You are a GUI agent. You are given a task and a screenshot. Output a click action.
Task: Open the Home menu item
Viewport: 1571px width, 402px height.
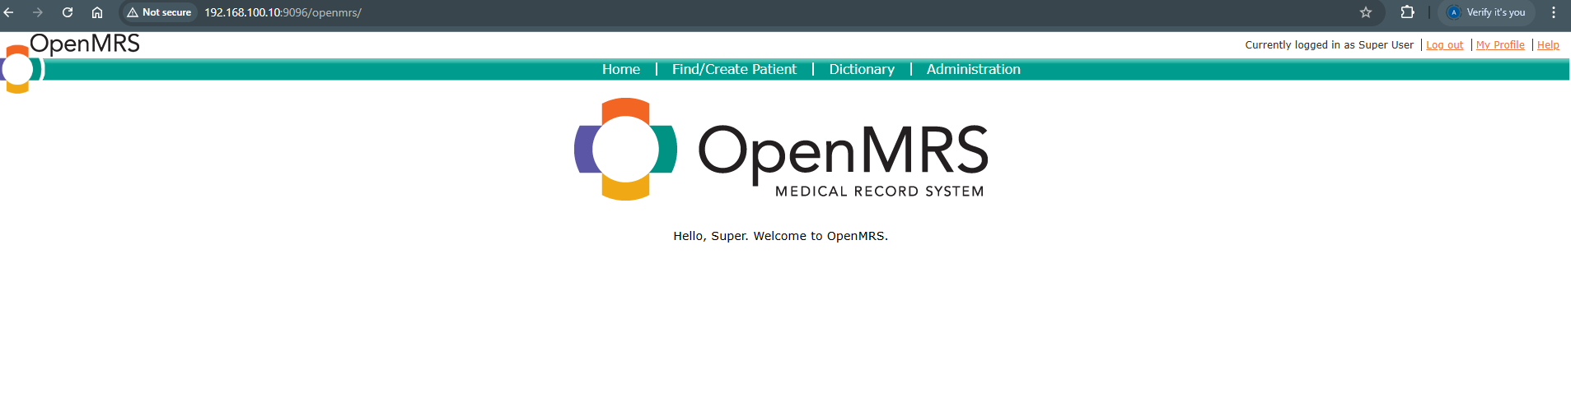coord(621,69)
